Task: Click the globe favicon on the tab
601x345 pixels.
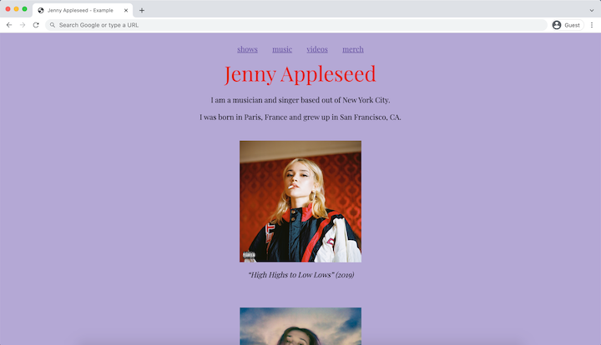Action: (41, 10)
